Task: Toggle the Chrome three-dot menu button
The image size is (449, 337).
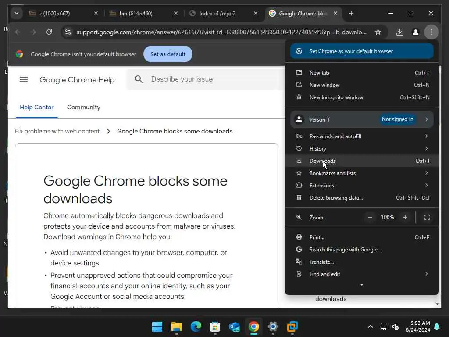Action: (431, 32)
